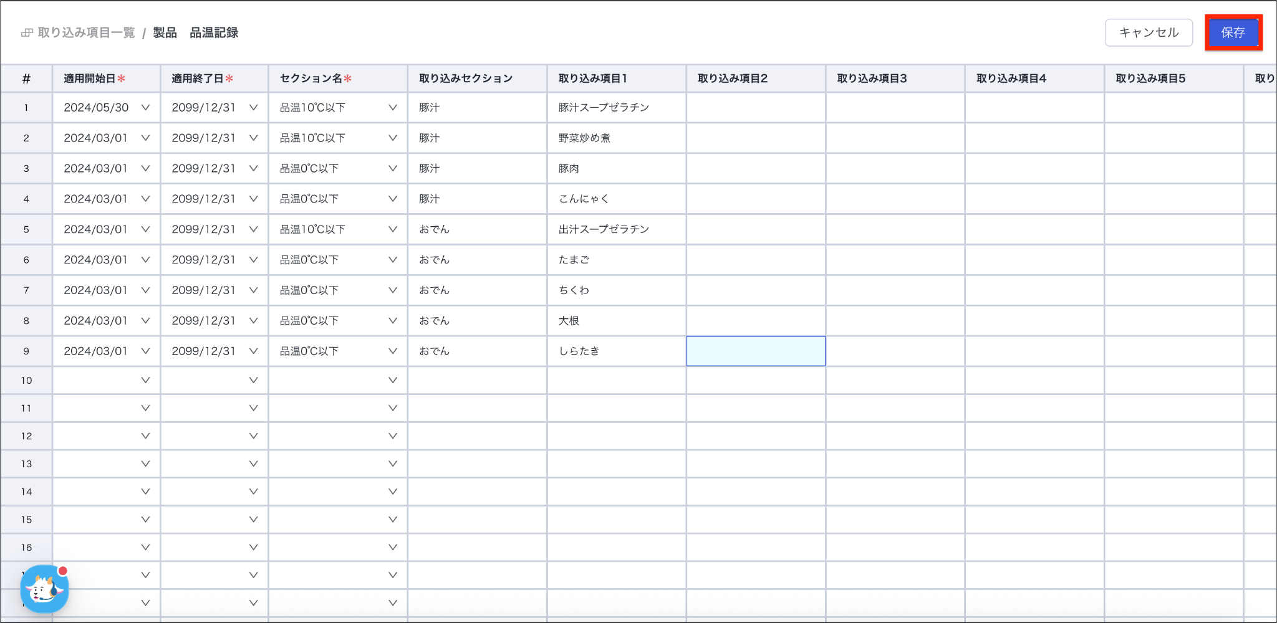Select row number 16 header
Viewport: 1277px width, 623px height.
coord(26,548)
